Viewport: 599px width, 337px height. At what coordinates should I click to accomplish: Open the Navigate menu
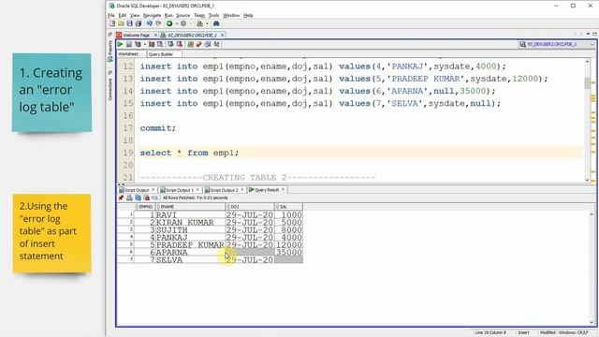pos(152,15)
